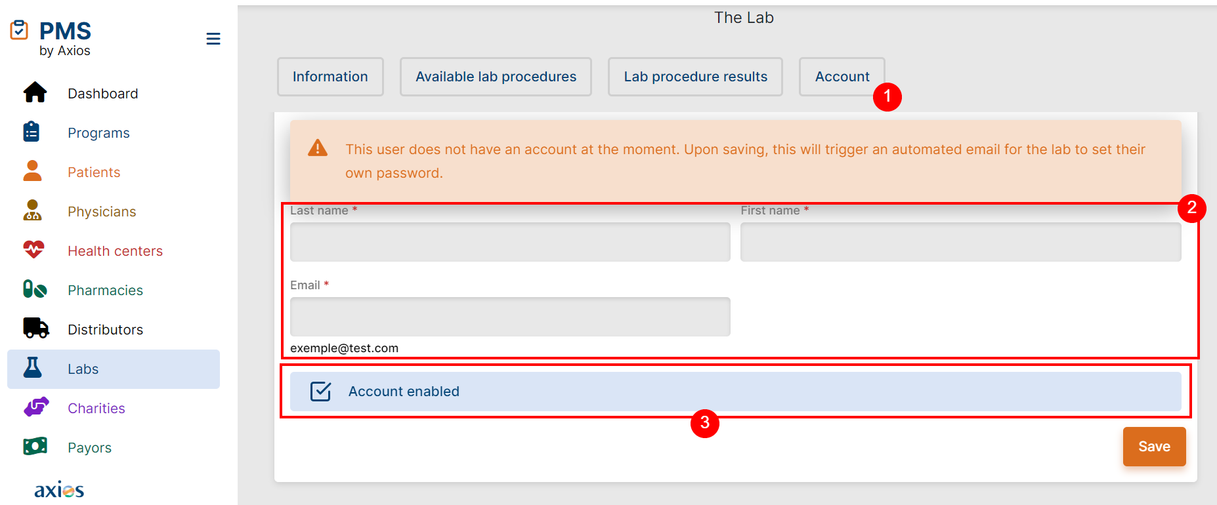Click the Email input field
Screen dimensions: 1217x505
pyautogui.click(x=510, y=317)
